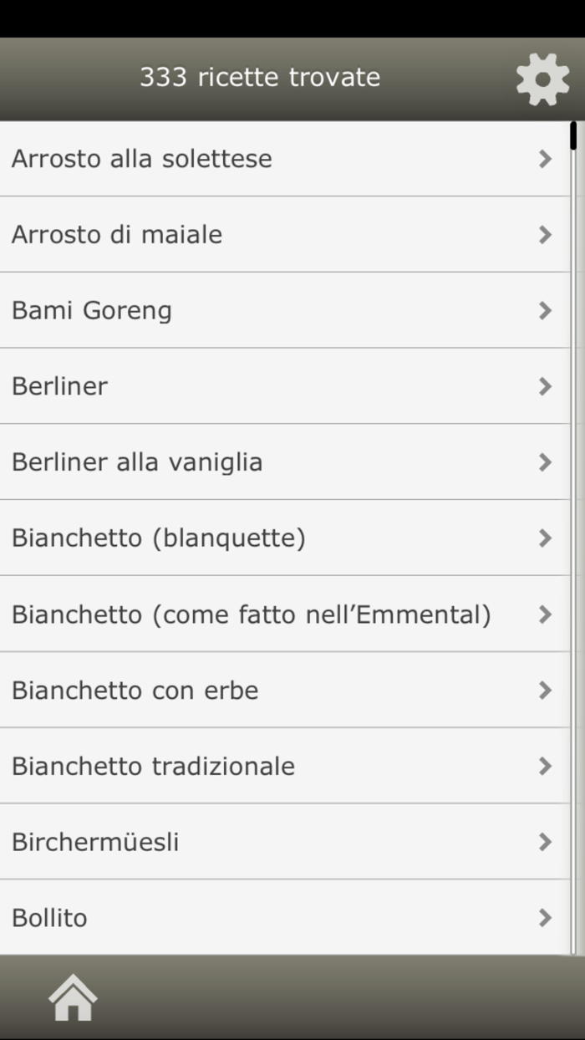The image size is (585, 1040).
Task: Expand the arrow next to Bollito
Action: pos(545,917)
